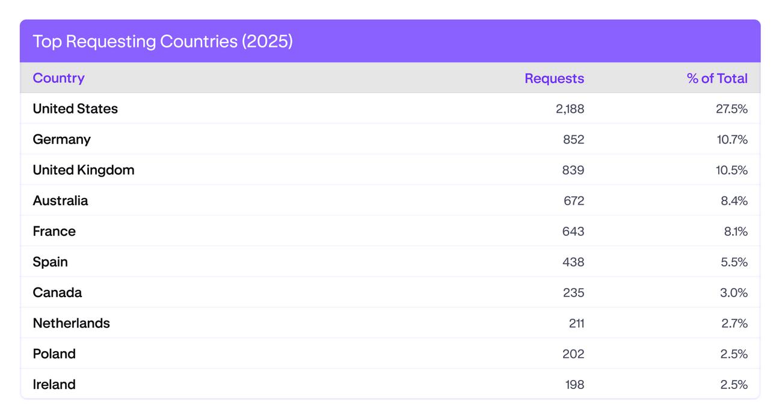Select France's 8.1% share cell
Image resolution: width=782 pixels, height=419 pixels.
(736, 231)
